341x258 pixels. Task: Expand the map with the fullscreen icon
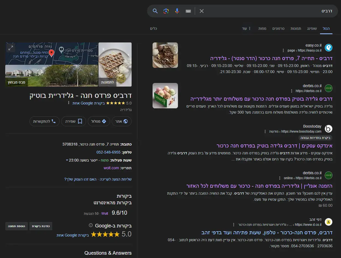tap(11, 48)
